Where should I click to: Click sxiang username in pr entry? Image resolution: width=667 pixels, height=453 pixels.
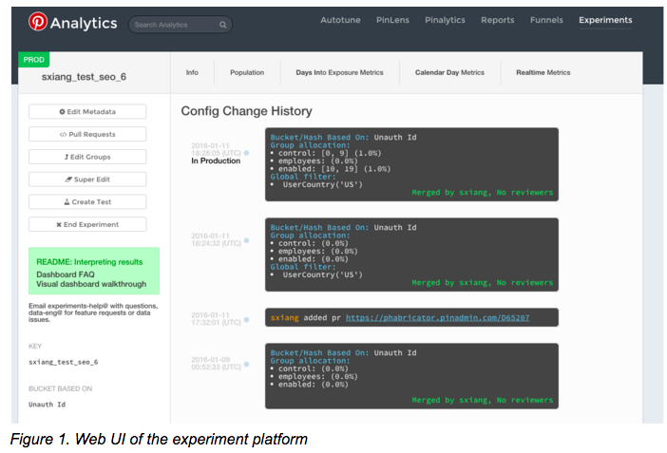284,318
